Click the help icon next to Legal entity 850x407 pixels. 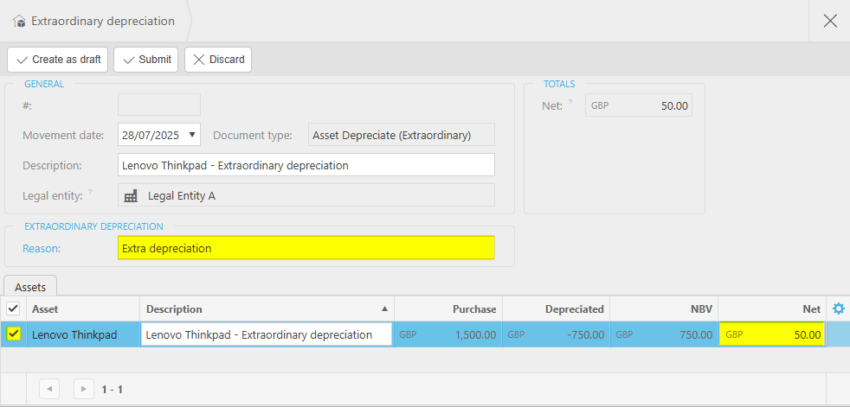[90, 193]
